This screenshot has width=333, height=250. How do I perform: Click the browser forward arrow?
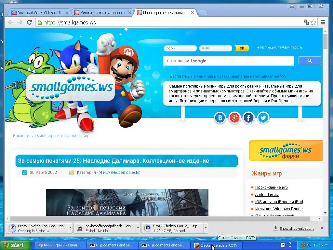click(x=20, y=22)
